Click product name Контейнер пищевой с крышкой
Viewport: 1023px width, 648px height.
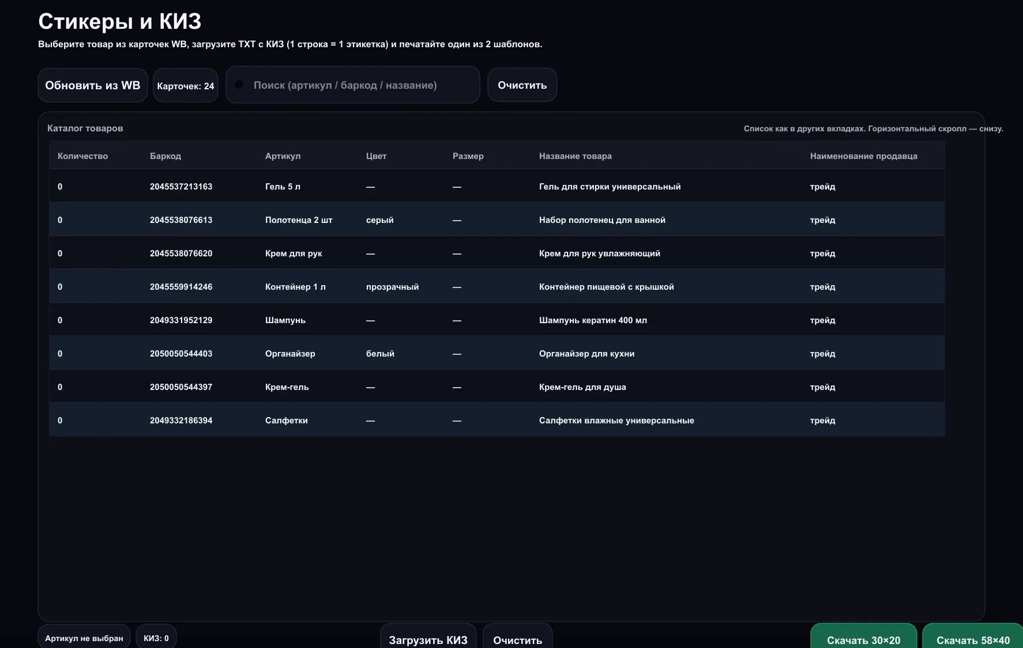pyautogui.click(x=607, y=287)
